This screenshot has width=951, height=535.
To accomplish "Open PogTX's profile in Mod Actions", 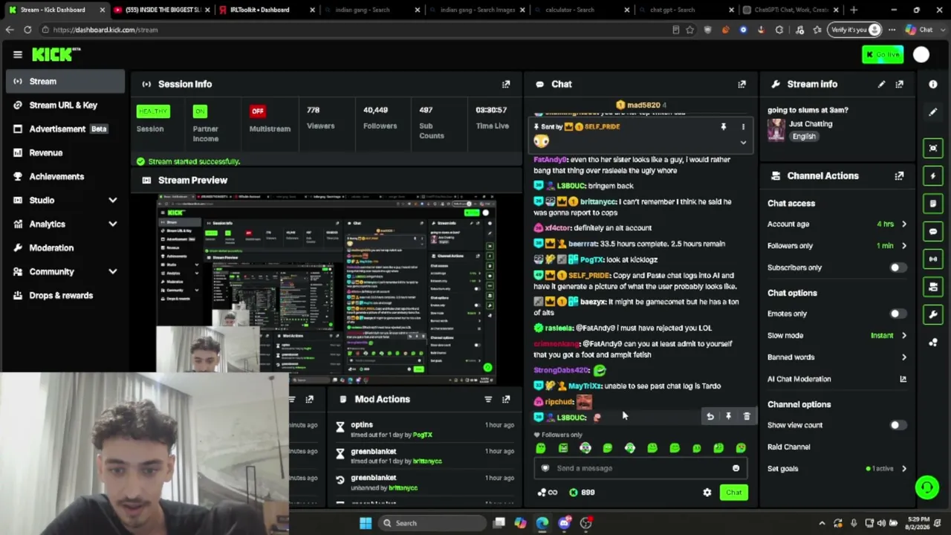I will click(x=422, y=435).
